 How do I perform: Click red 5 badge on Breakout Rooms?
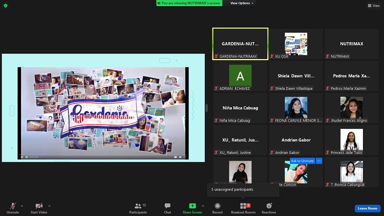tap(248, 205)
